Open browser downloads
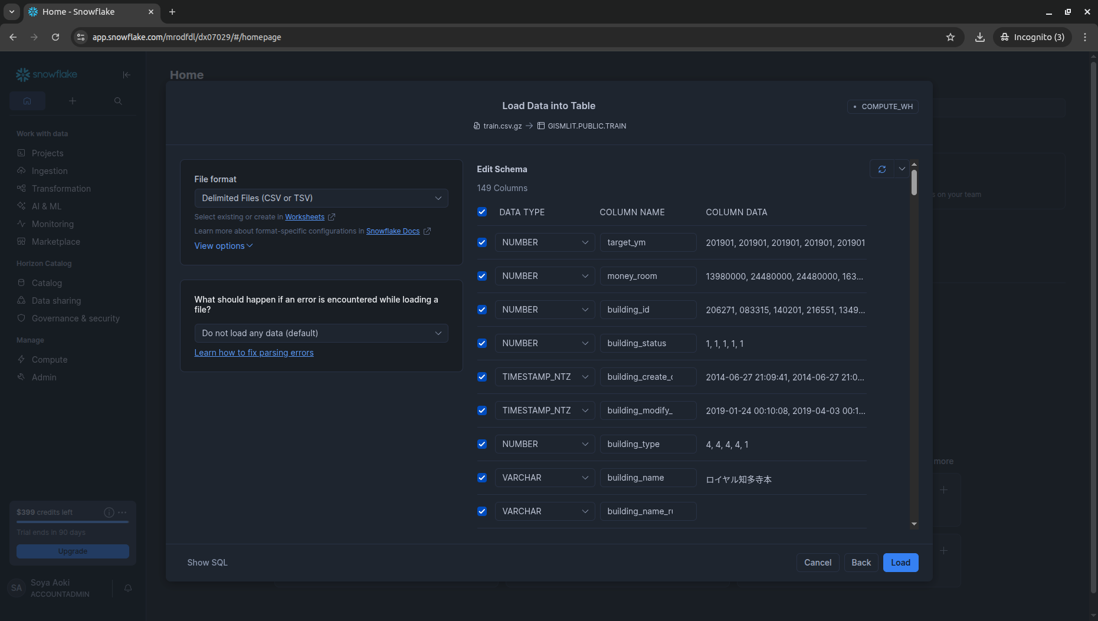 pos(980,37)
